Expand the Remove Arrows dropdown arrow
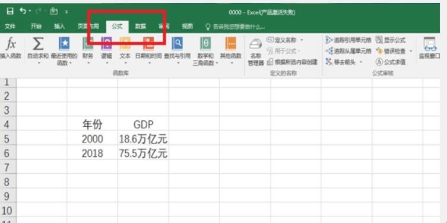447x223 pixels. tap(361, 62)
